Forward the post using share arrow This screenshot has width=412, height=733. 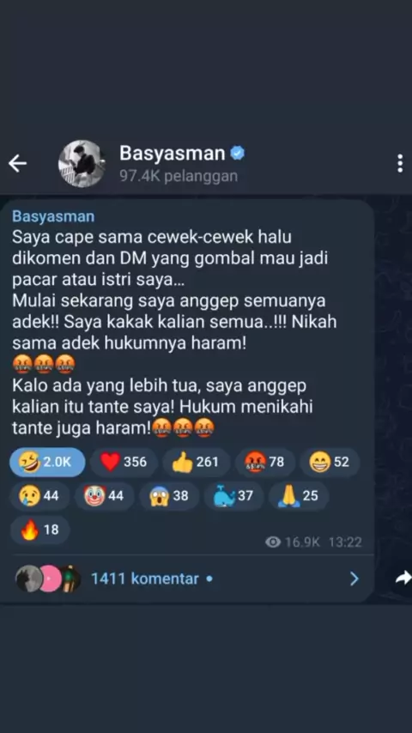coord(403,579)
